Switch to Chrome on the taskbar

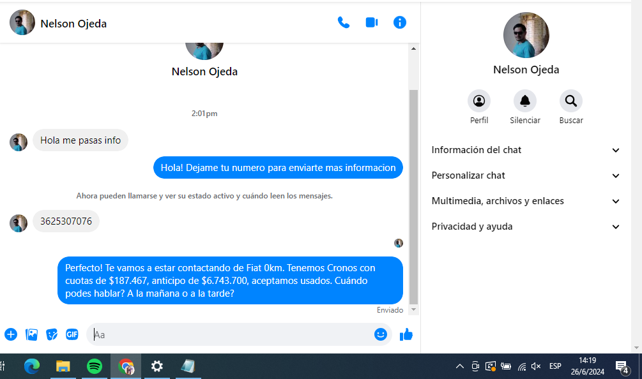(x=126, y=366)
